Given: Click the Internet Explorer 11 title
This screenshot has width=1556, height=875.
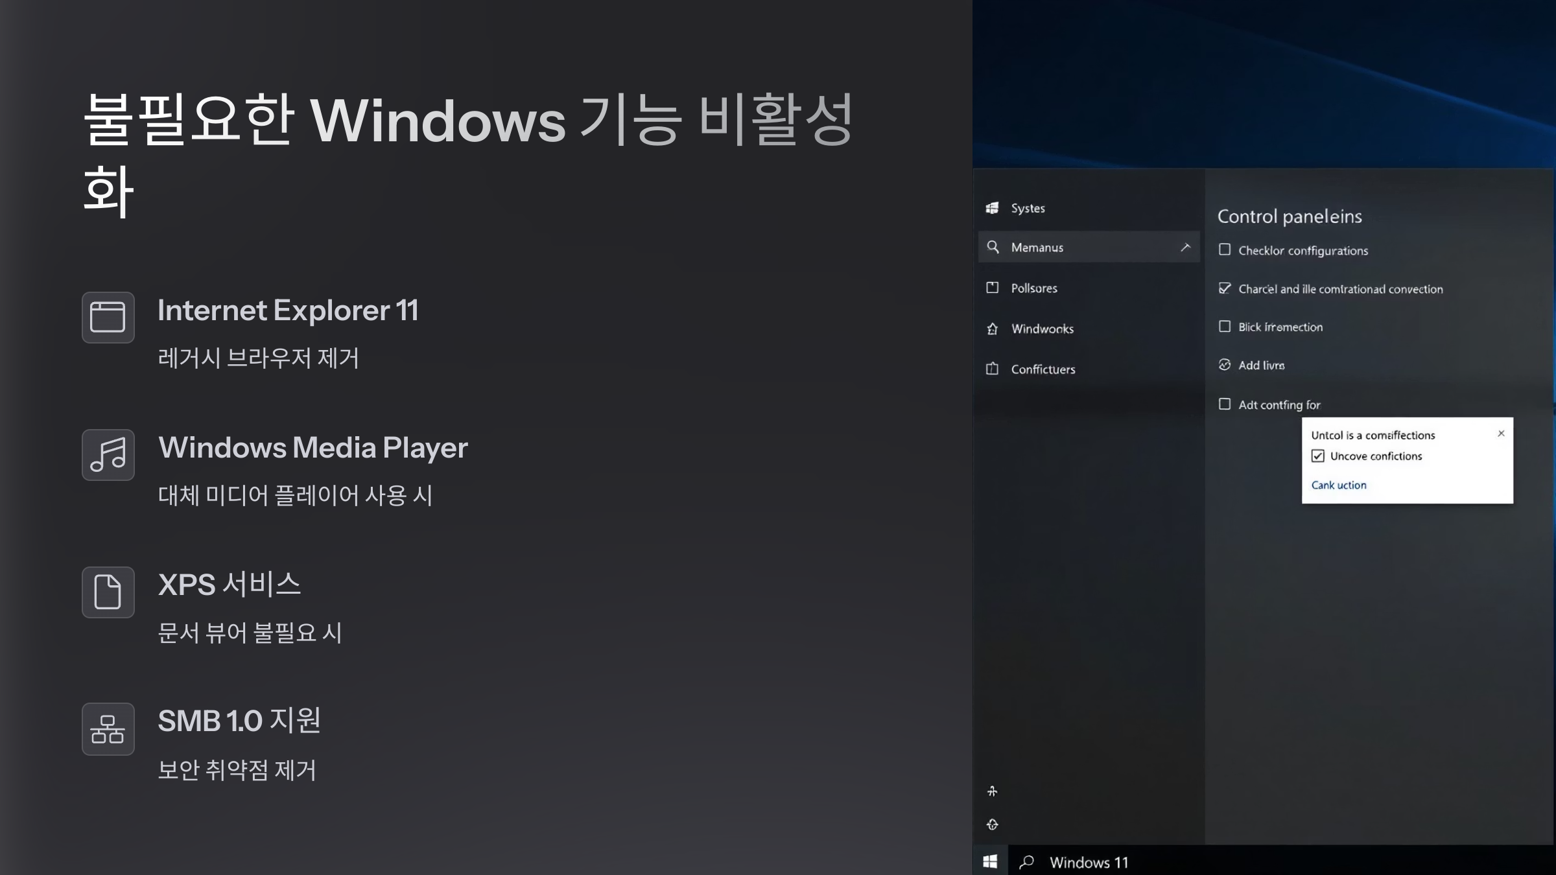Looking at the screenshot, I should point(288,310).
